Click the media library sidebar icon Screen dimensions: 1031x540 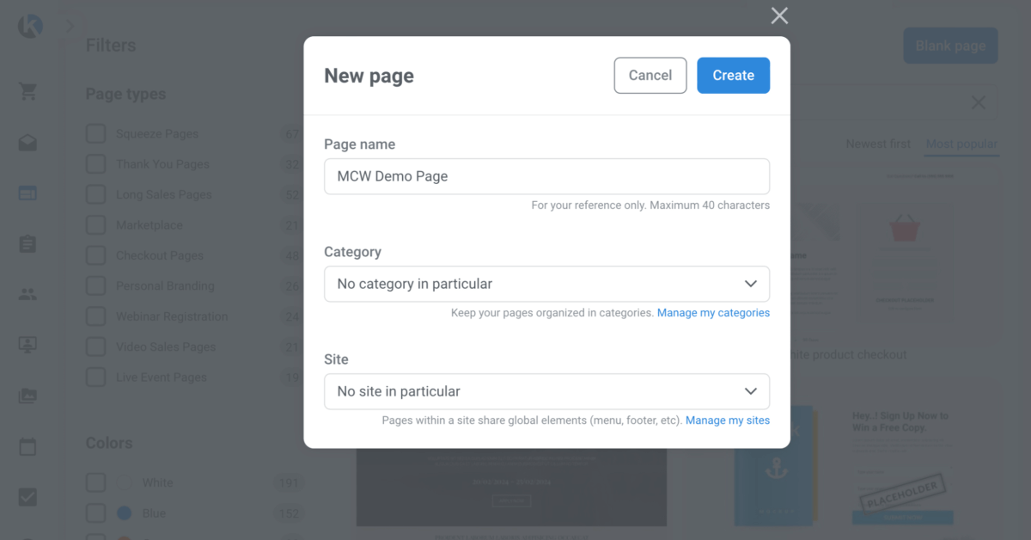(x=27, y=396)
